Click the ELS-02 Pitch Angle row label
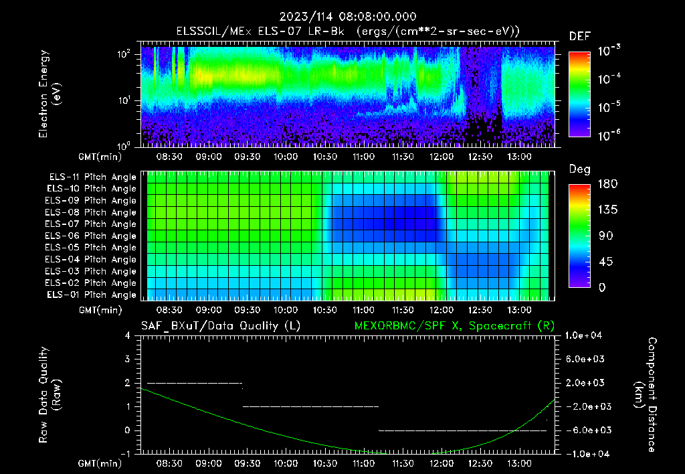 pos(91,283)
